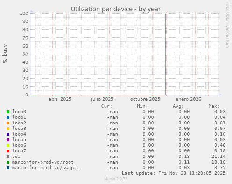232x184 pixels.
Task: Click the loop2 orange color swatch
Action: [x=8, y=123]
